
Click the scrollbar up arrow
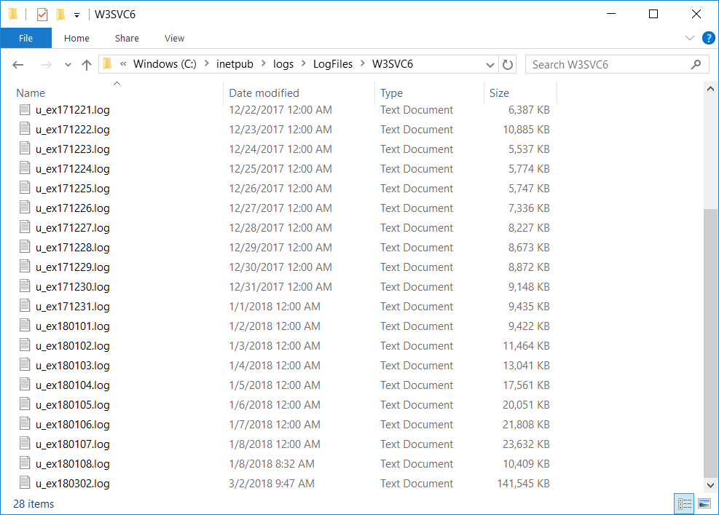pos(710,89)
